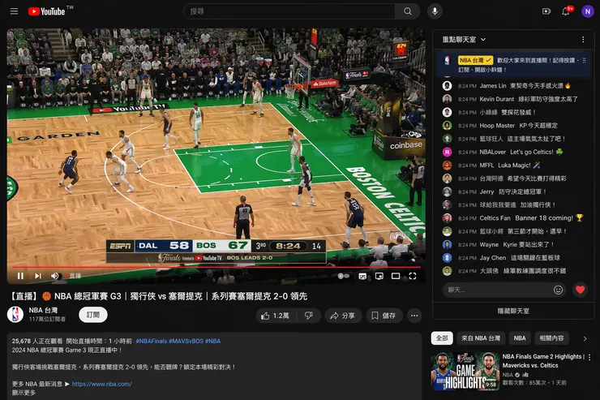This screenshot has width=600, height=400.
Task: Select NBALover's Let's go Celtics message
Action: 514,152
